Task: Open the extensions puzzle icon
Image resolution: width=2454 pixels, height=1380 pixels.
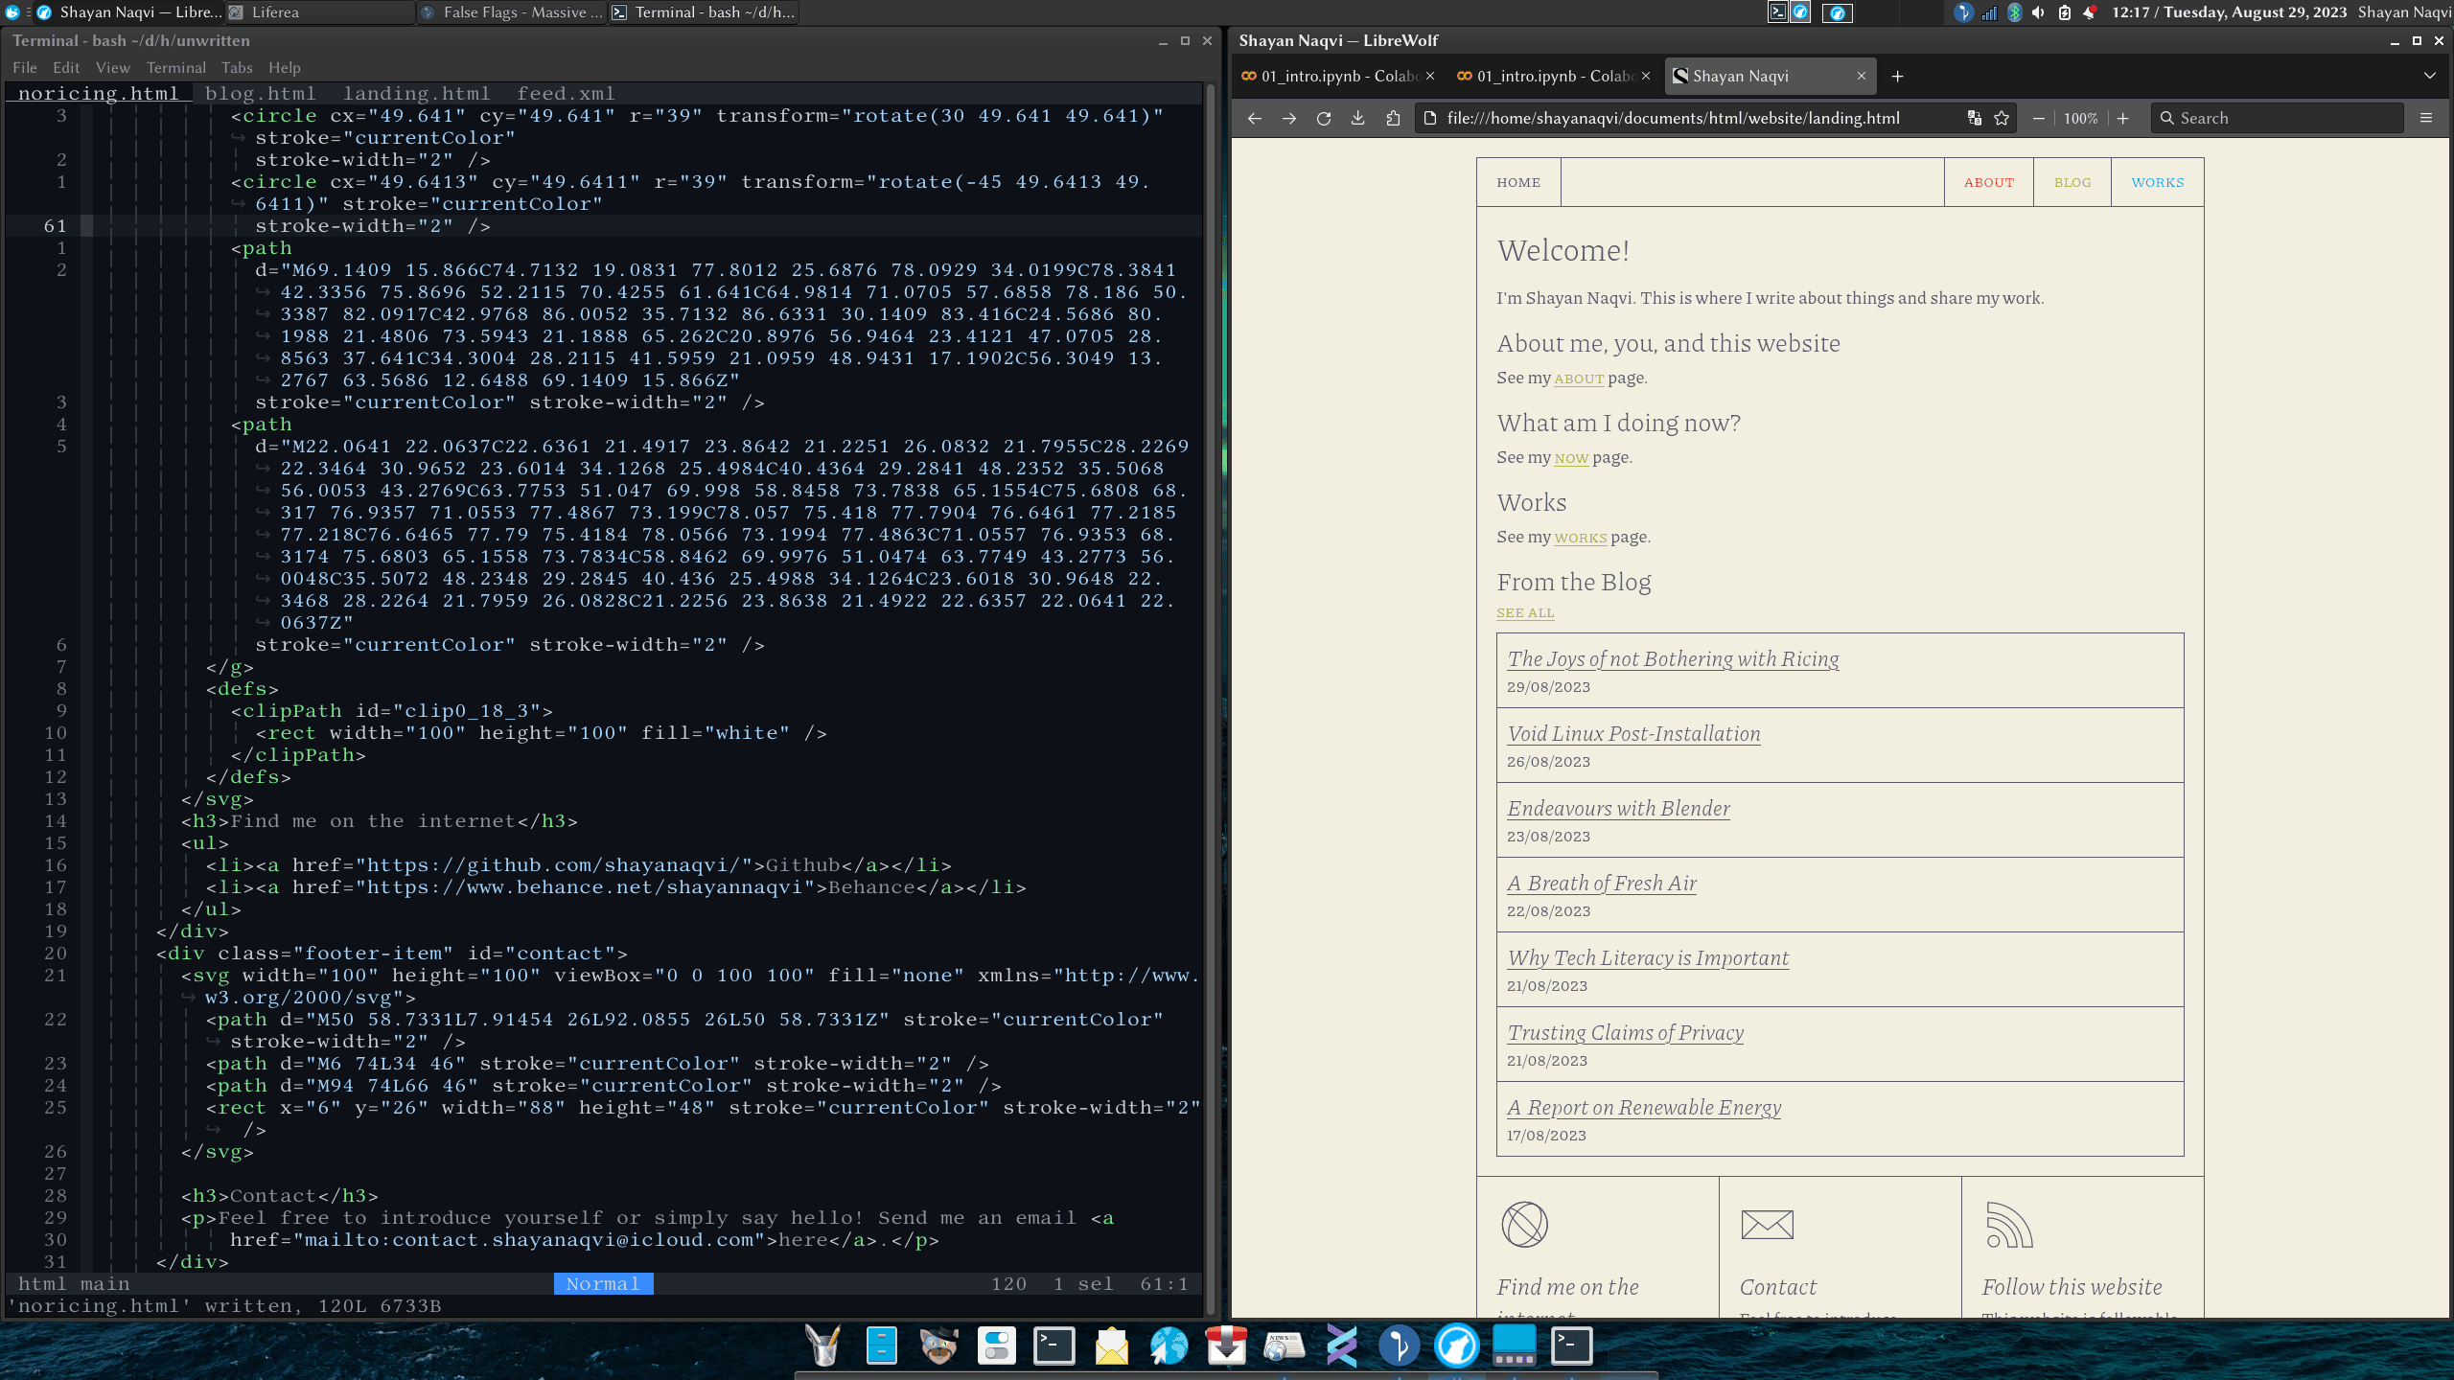Action: coord(1392,118)
